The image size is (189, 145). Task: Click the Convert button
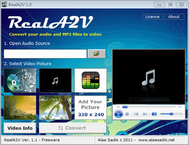click(73, 128)
